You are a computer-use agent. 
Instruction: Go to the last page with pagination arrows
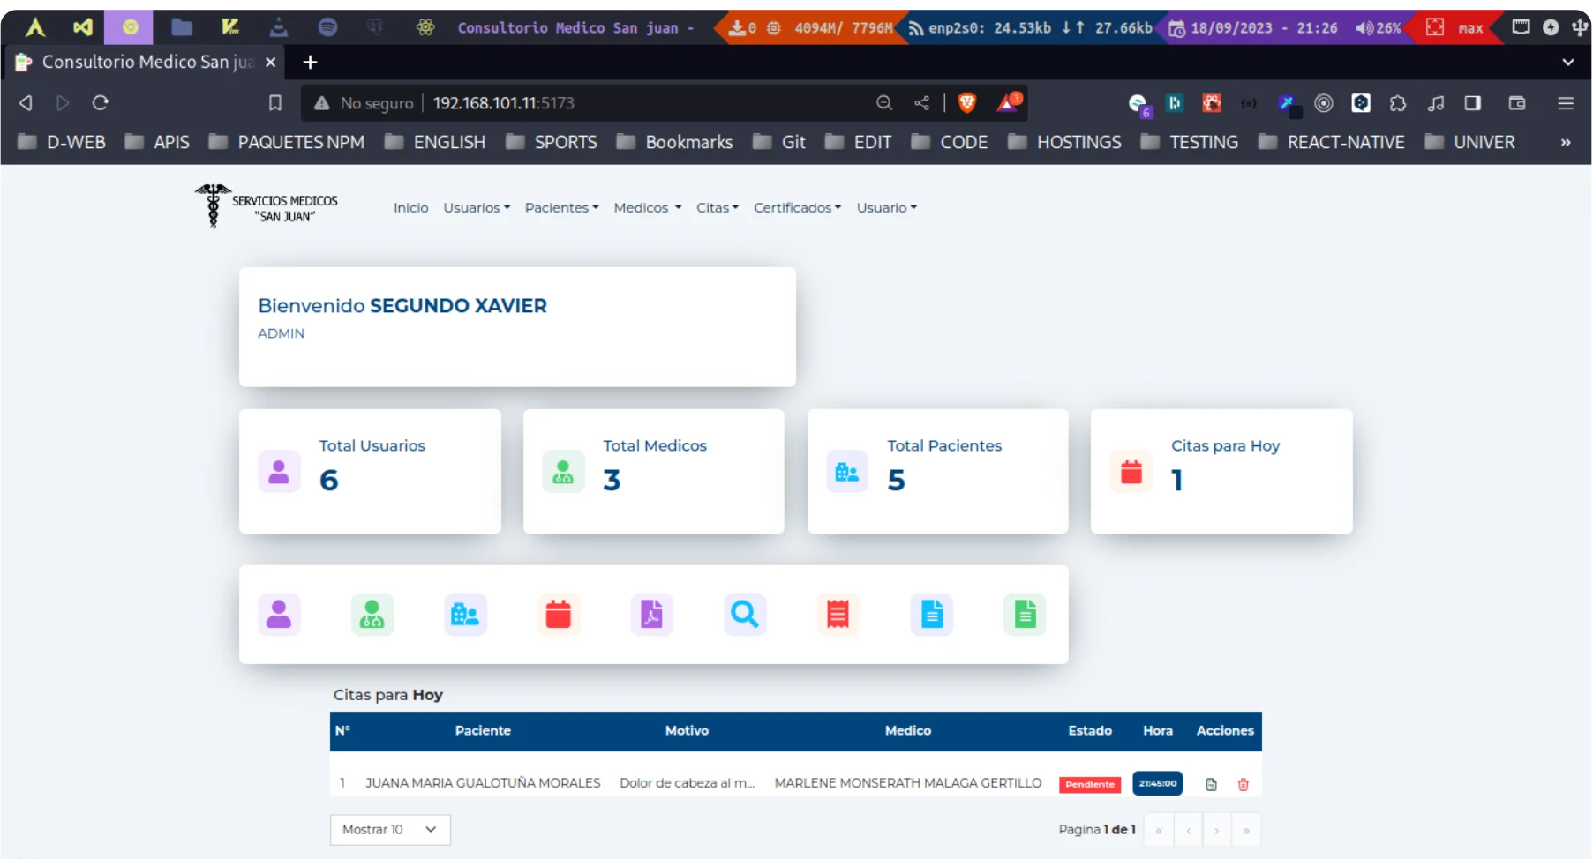[x=1247, y=829]
